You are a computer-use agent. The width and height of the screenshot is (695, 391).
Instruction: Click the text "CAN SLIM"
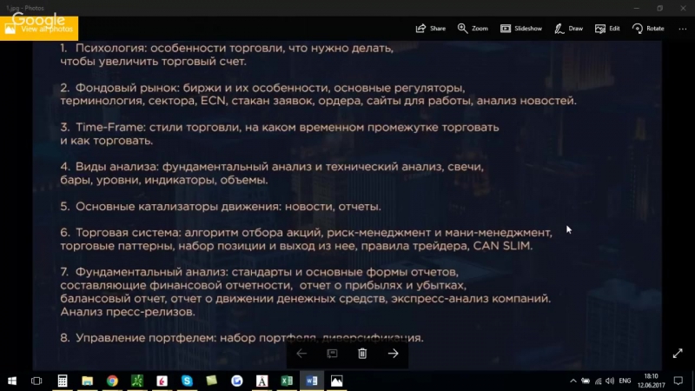tap(502, 246)
